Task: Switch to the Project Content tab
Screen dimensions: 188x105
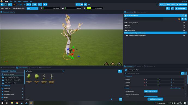Action: [45, 68]
